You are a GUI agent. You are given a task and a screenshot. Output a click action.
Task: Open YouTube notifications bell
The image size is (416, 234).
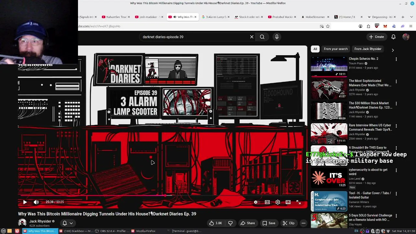(x=393, y=37)
